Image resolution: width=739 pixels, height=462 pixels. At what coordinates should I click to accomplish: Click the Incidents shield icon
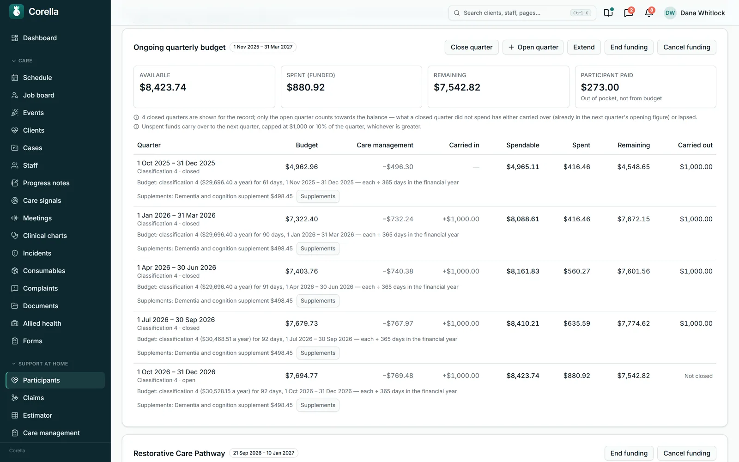click(x=15, y=253)
